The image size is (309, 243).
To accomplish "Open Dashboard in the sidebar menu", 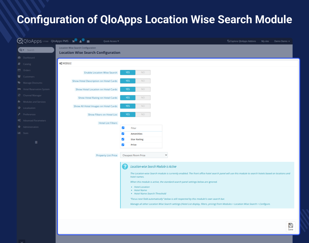I will pyautogui.click(x=29, y=58).
